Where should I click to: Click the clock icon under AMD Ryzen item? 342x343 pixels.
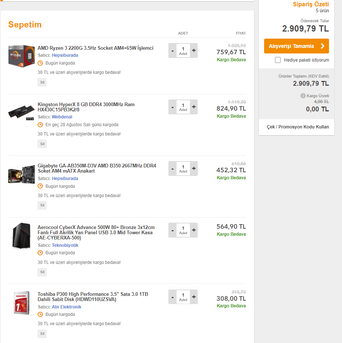[40, 63]
